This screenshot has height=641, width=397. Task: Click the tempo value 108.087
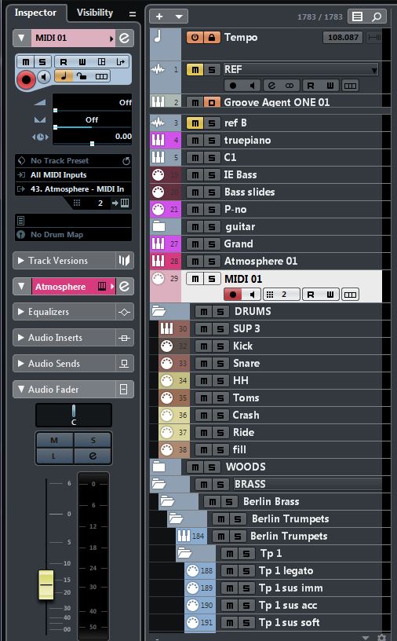[343, 38]
